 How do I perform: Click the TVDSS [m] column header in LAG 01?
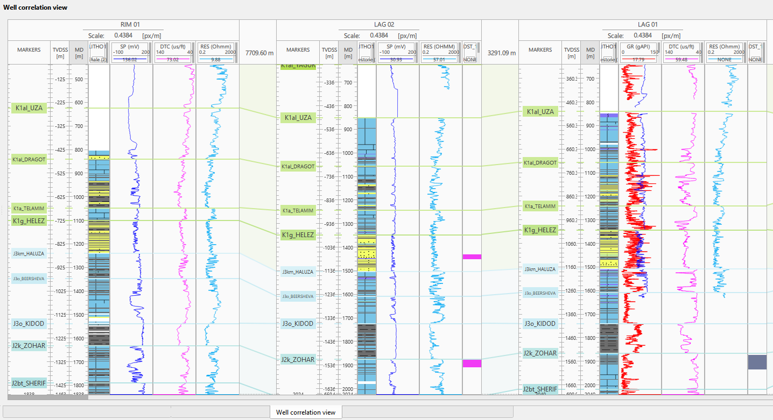tap(572, 51)
